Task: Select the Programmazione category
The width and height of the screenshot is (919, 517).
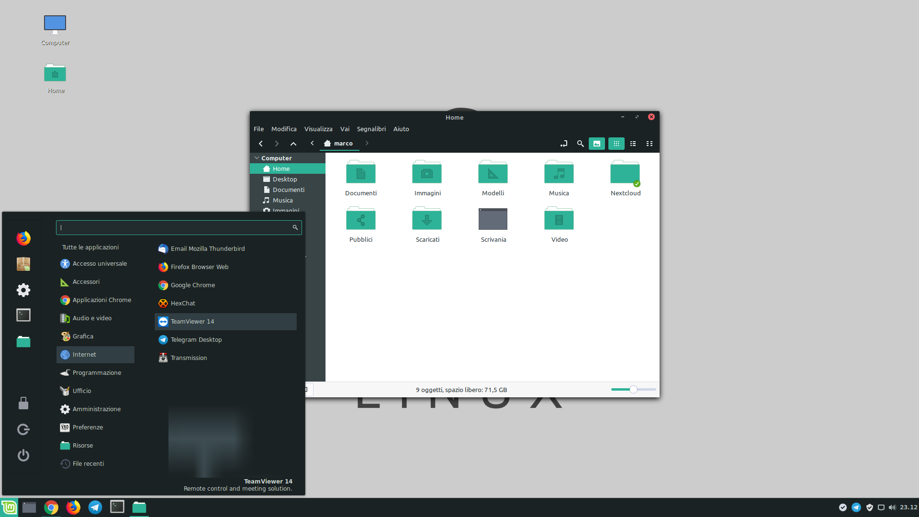Action: point(96,372)
